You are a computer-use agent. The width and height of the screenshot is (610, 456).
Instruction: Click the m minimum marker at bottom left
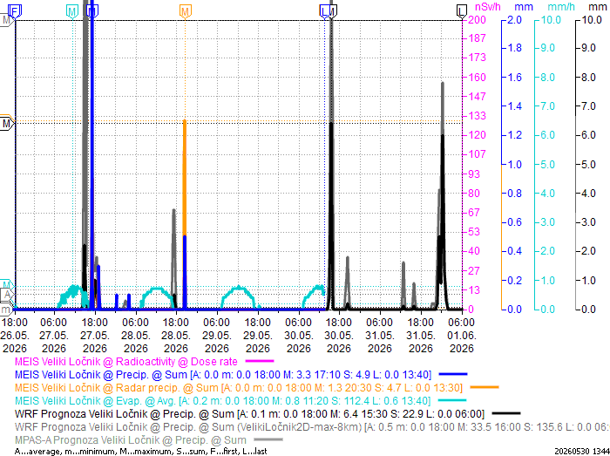[7, 310]
